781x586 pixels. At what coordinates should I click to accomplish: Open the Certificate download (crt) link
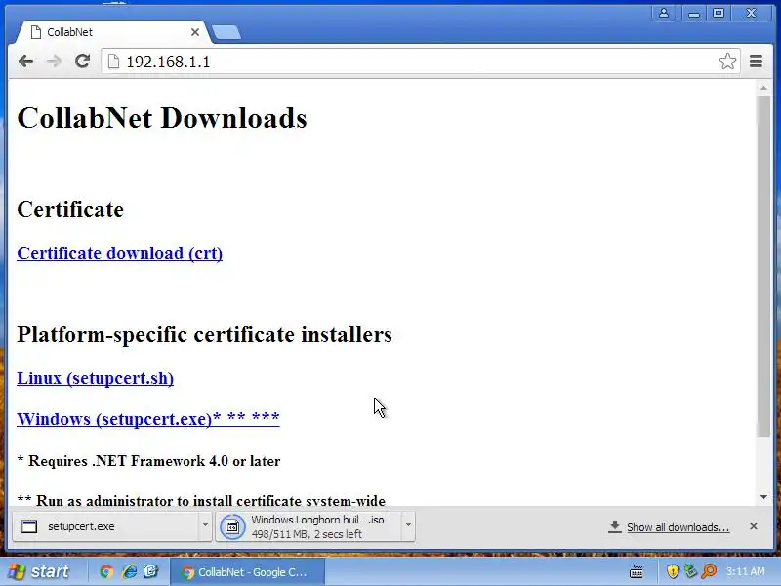(x=119, y=253)
